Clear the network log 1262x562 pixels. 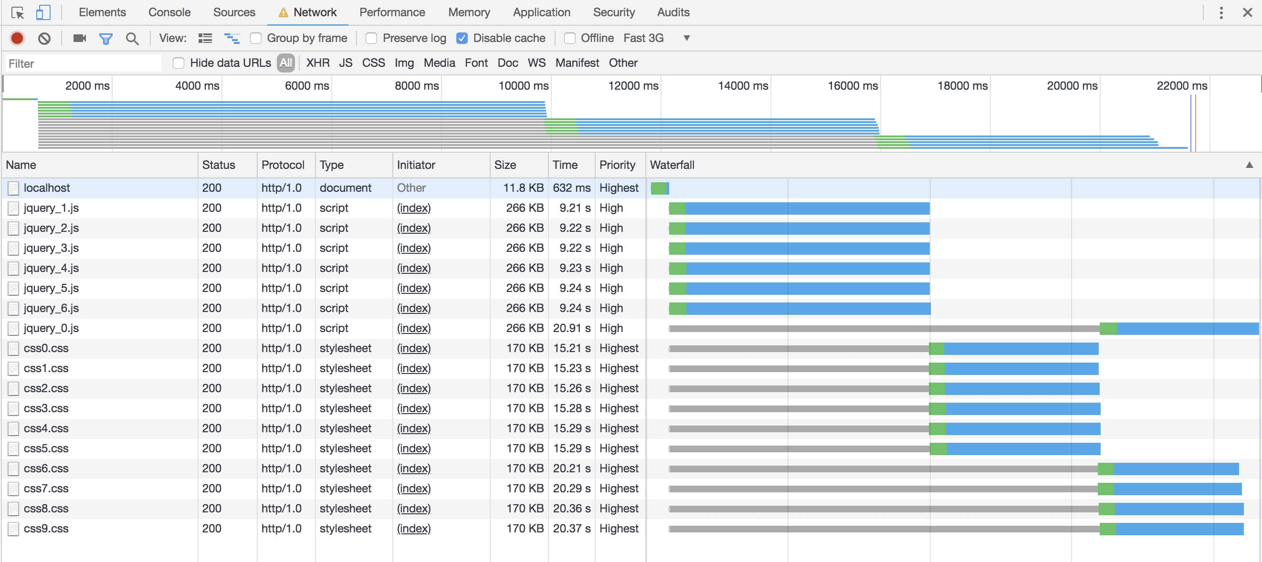point(44,38)
